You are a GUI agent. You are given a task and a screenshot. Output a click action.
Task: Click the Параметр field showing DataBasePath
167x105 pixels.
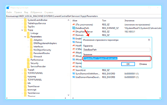click(x=117, y=50)
